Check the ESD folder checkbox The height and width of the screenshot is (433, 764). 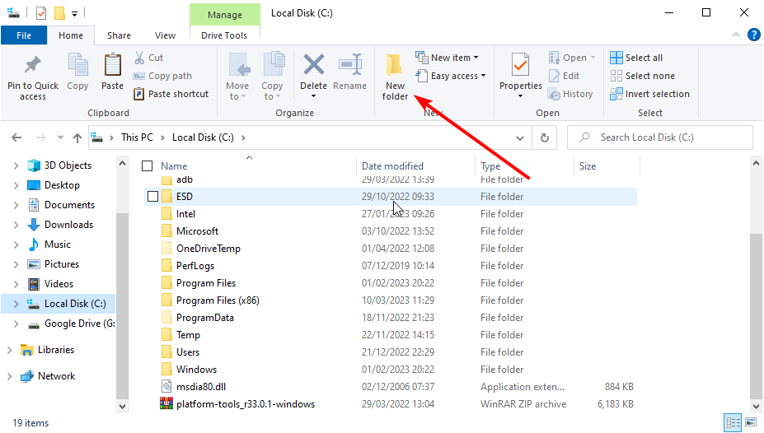coord(152,196)
